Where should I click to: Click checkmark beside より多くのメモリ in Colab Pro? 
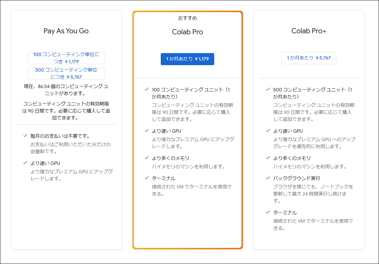tap(147, 158)
